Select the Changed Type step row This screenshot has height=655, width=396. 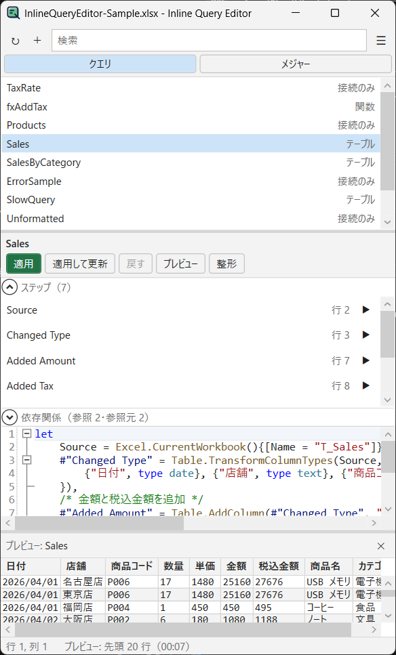point(191,335)
